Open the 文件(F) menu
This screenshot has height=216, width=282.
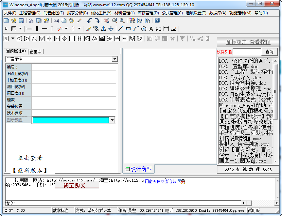10,13
